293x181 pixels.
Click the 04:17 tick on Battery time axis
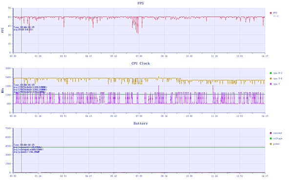click(x=88, y=176)
